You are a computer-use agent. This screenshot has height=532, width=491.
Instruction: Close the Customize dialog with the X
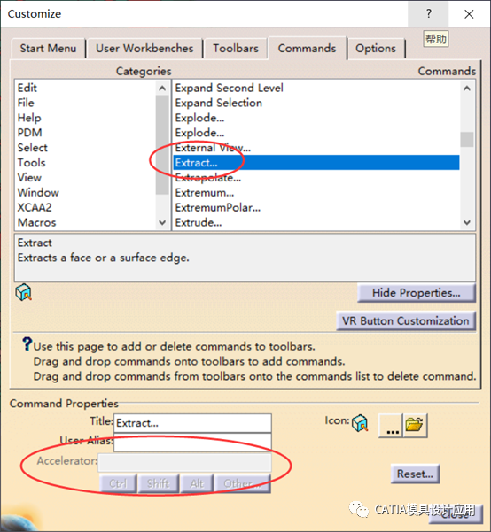469,14
